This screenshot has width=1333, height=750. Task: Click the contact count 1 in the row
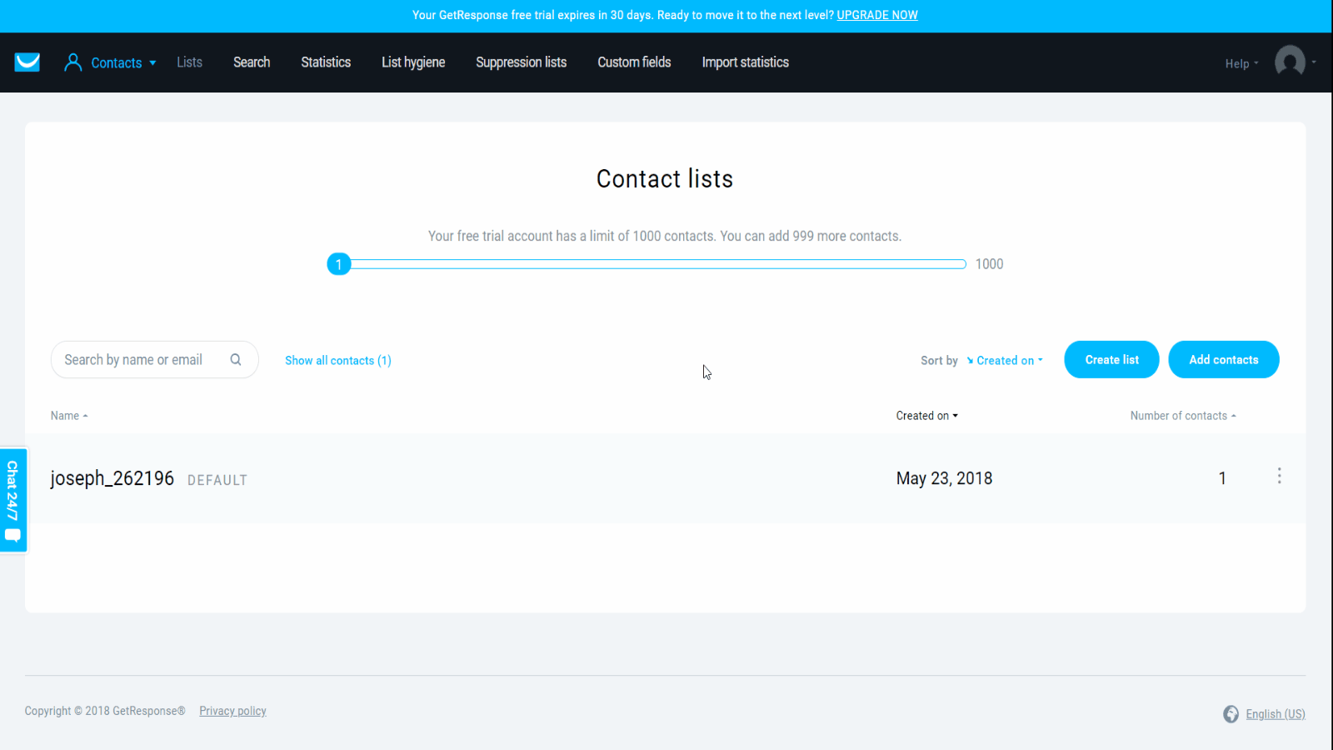click(x=1222, y=478)
